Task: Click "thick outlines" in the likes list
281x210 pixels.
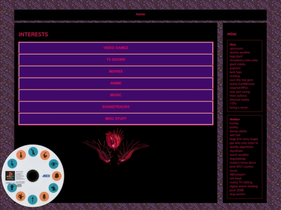Action: click(238, 96)
